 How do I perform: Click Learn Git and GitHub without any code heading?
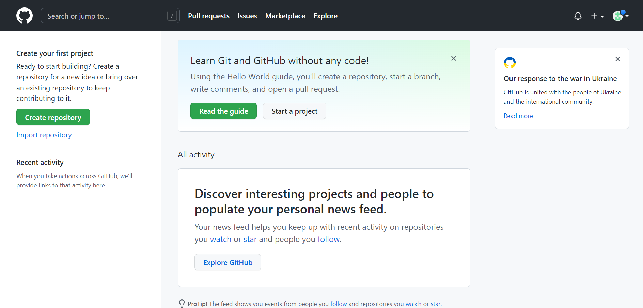(x=280, y=61)
